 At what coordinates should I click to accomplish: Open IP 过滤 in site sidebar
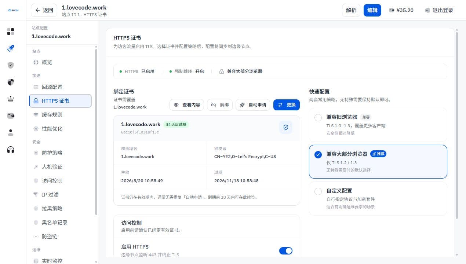[60, 195]
